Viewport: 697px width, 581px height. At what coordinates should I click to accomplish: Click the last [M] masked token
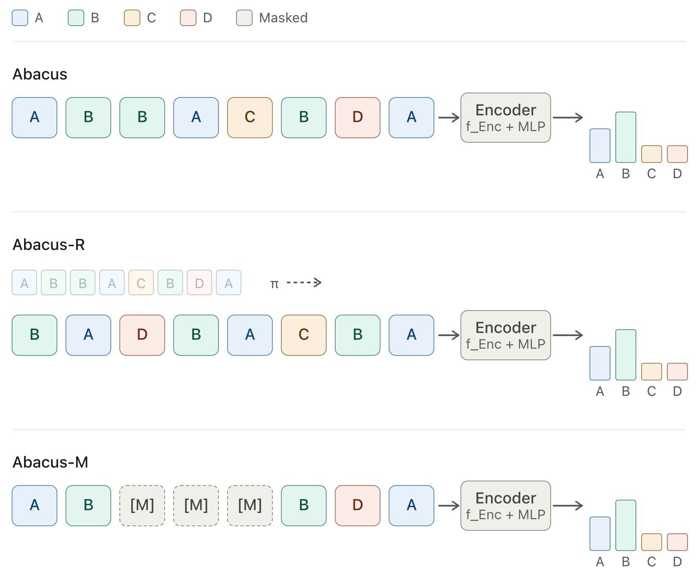[250, 505]
